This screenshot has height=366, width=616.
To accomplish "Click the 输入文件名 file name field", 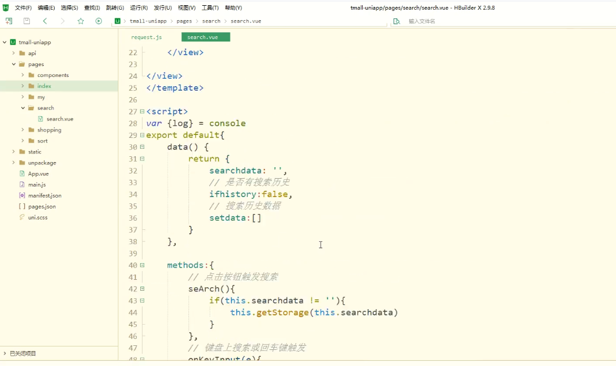I will click(x=422, y=21).
